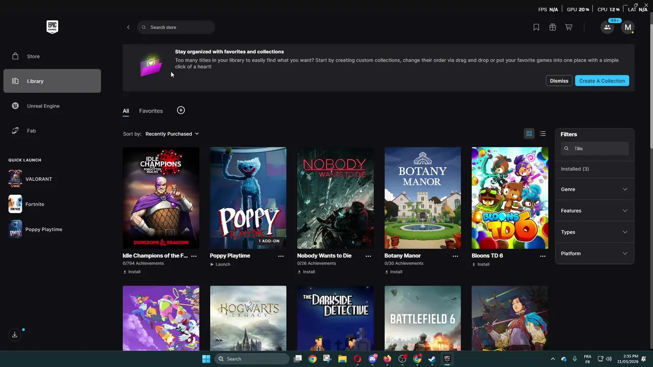
Task: Select Library in the sidebar
Action: [52, 81]
